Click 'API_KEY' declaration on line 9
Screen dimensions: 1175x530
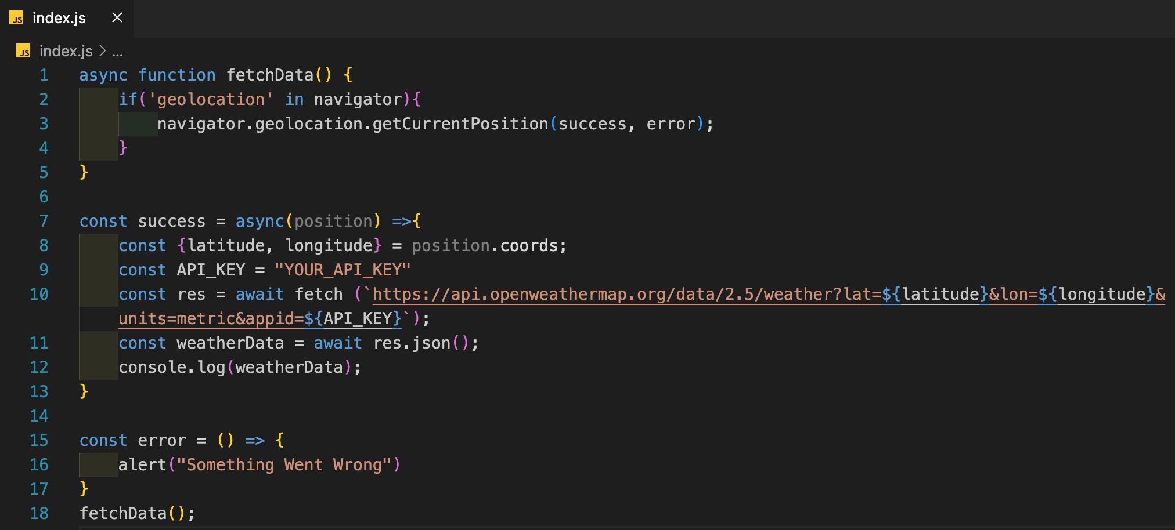(211, 270)
